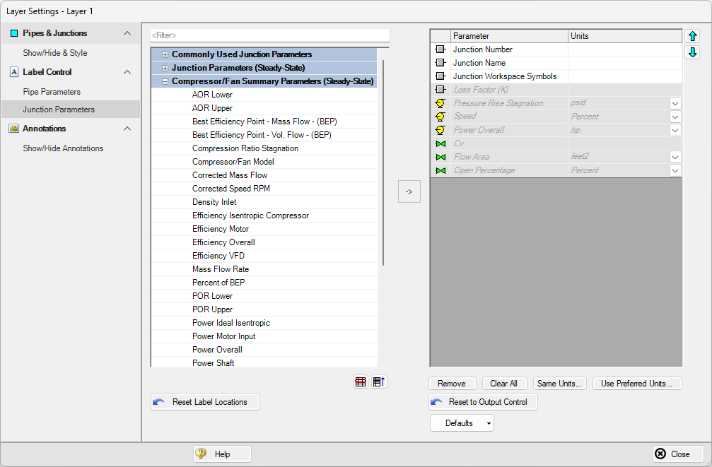Open units dropdown for Pressure Rise Stagnation

point(675,103)
